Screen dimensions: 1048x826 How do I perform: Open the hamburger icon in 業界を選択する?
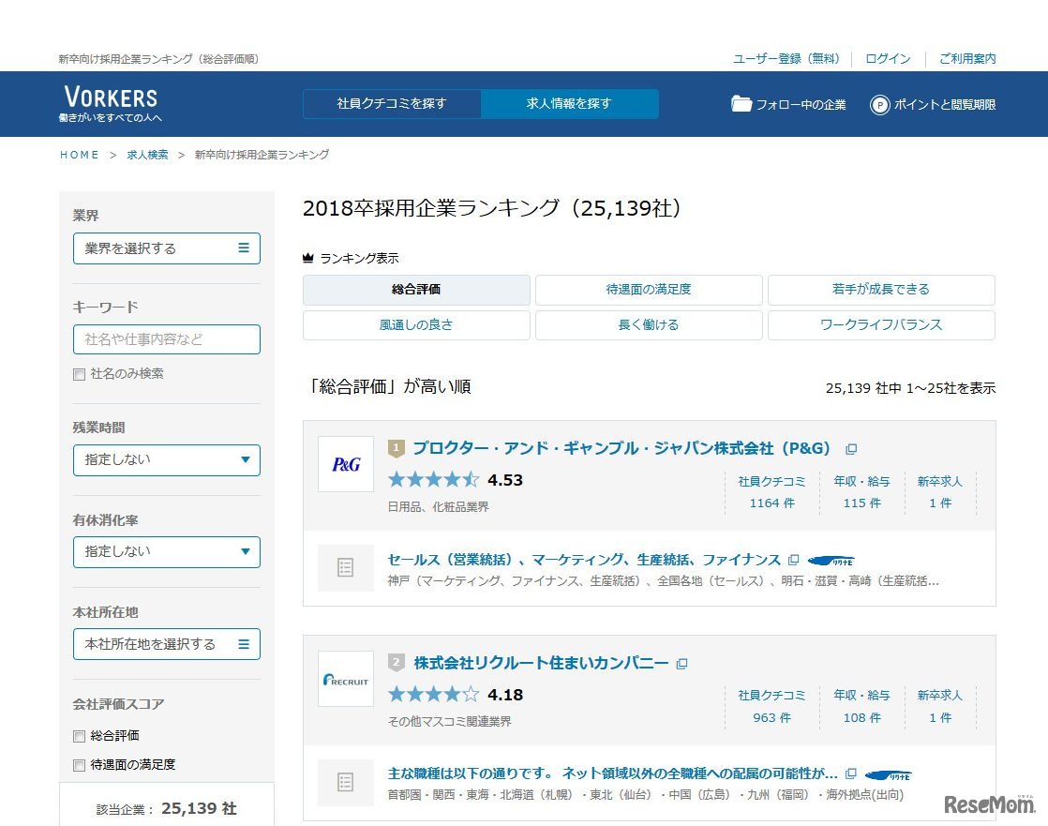[x=246, y=248]
